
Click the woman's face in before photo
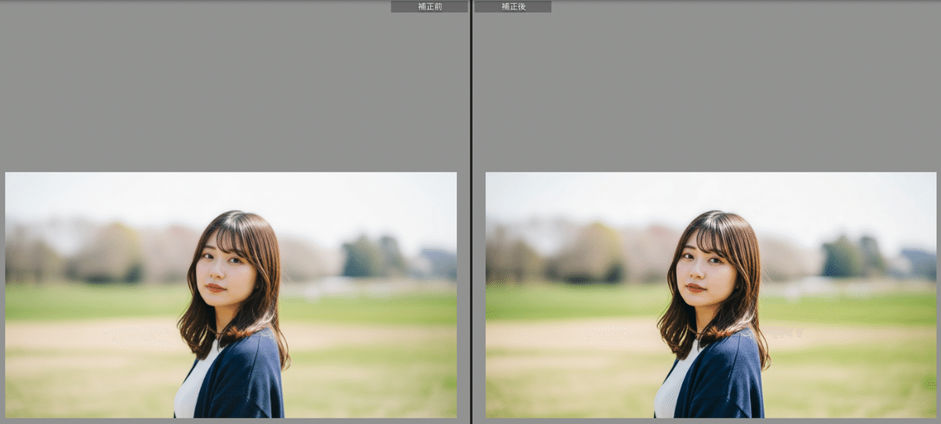point(223,268)
